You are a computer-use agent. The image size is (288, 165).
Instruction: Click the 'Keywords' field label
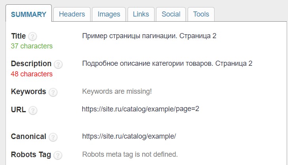pos(28,92)
